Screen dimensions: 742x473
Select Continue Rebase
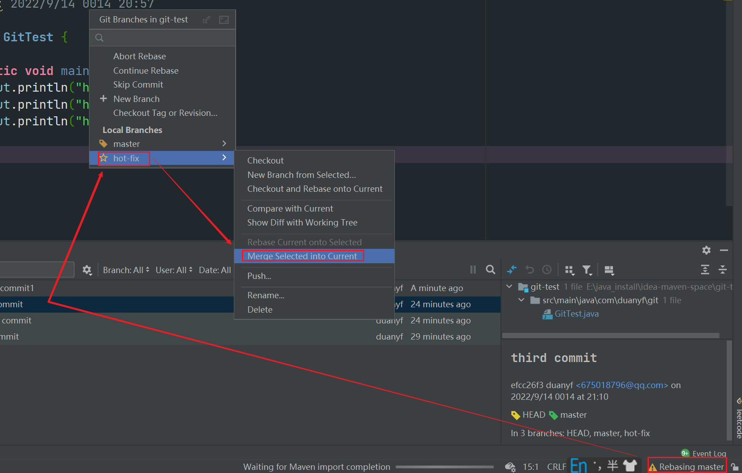pyautogui.click(x=146, y=71)
